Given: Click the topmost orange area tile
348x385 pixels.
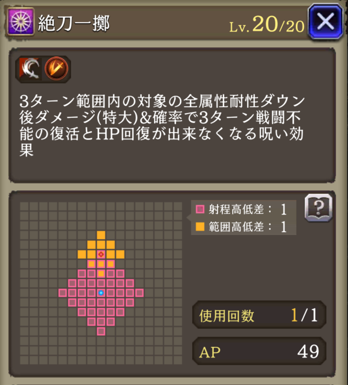Looking at the screenshot, I should tap(101, 235).
